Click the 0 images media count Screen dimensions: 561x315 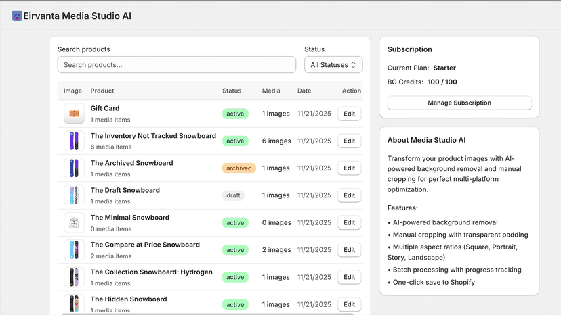(276, 222)
